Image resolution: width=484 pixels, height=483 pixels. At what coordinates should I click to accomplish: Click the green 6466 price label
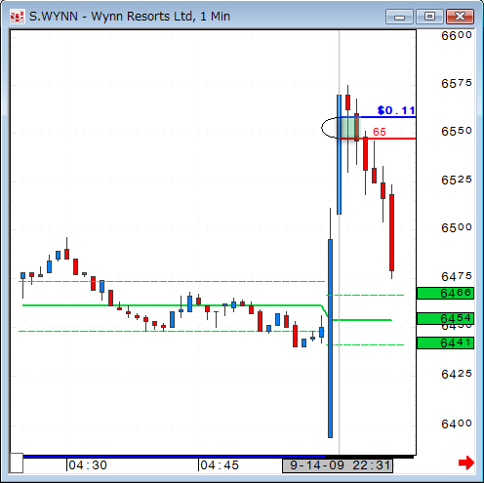[x=445, y=294]
